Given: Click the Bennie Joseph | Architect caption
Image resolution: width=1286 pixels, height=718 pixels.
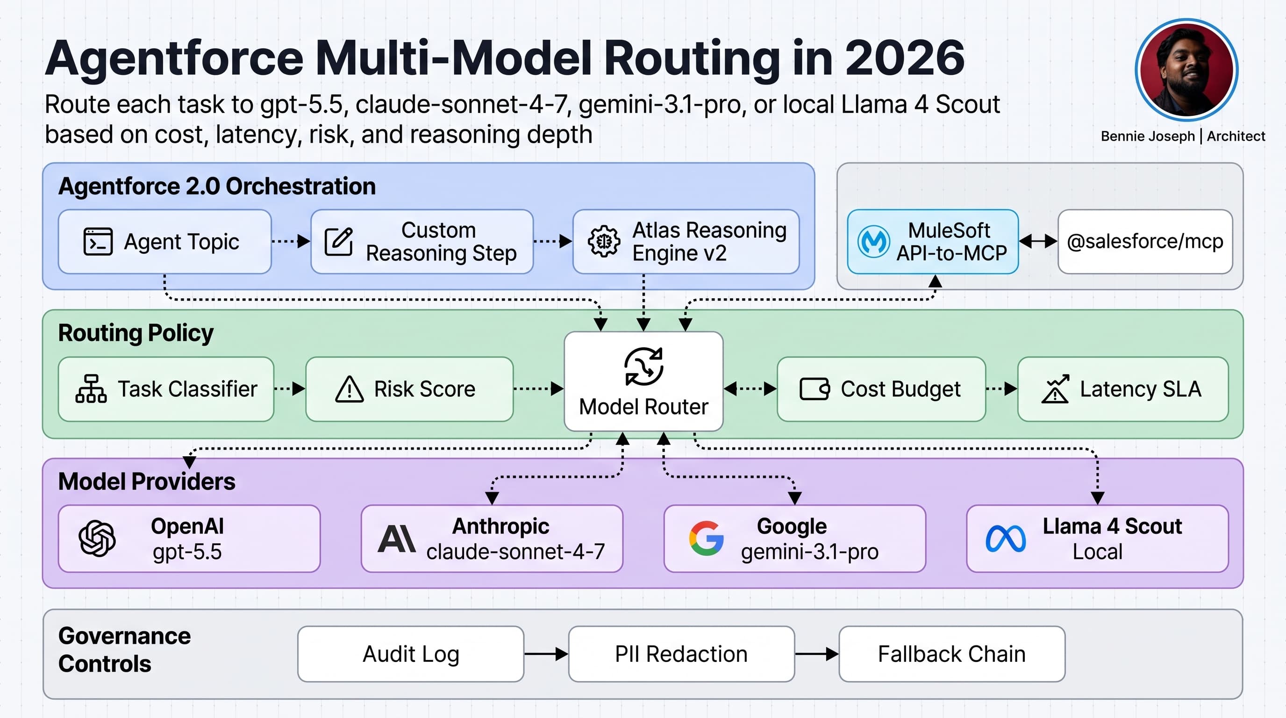Looking at the screenshot, I should (1183, 136).
